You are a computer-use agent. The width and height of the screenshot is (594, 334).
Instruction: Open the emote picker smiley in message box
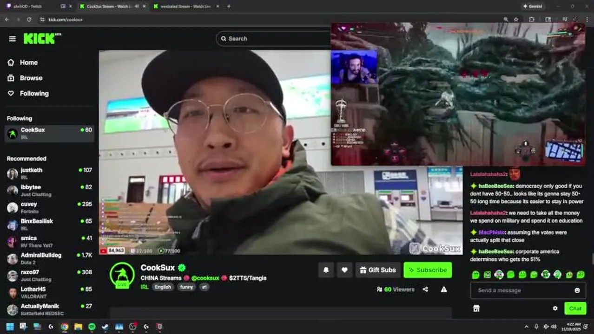click(577, 290)
